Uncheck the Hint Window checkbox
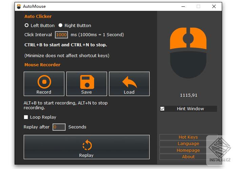Viewport: 237px width, 169px height. (x=162, y=108)
